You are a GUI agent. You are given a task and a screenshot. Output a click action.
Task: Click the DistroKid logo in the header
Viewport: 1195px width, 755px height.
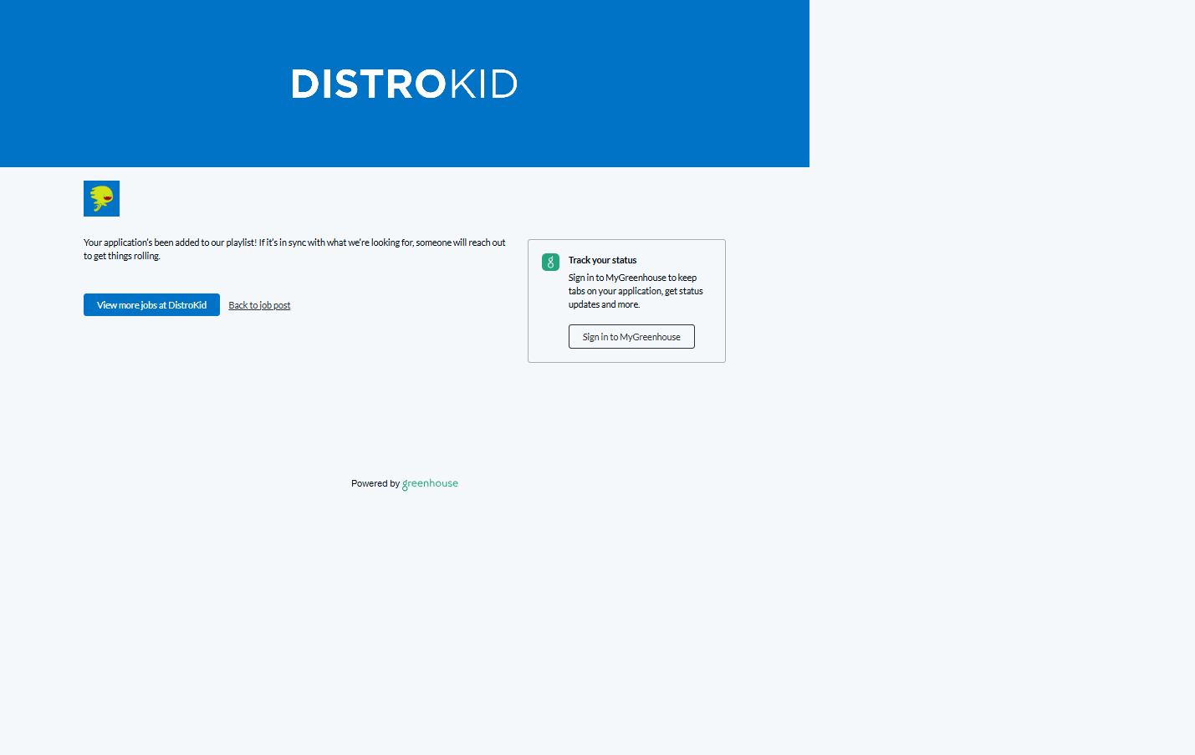coord(404,84)
